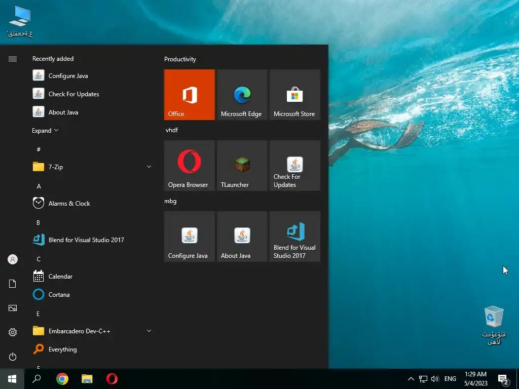The image size is (519, 389).
Task: Select the Recycle Bin desktop icon
Action: coord(494,326)
